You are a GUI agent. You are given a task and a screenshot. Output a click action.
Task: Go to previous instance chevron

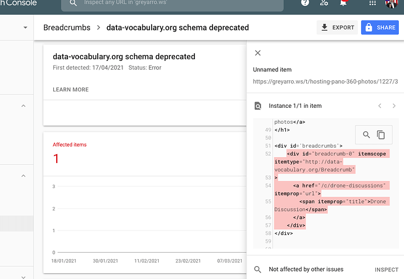click(380, 106)
